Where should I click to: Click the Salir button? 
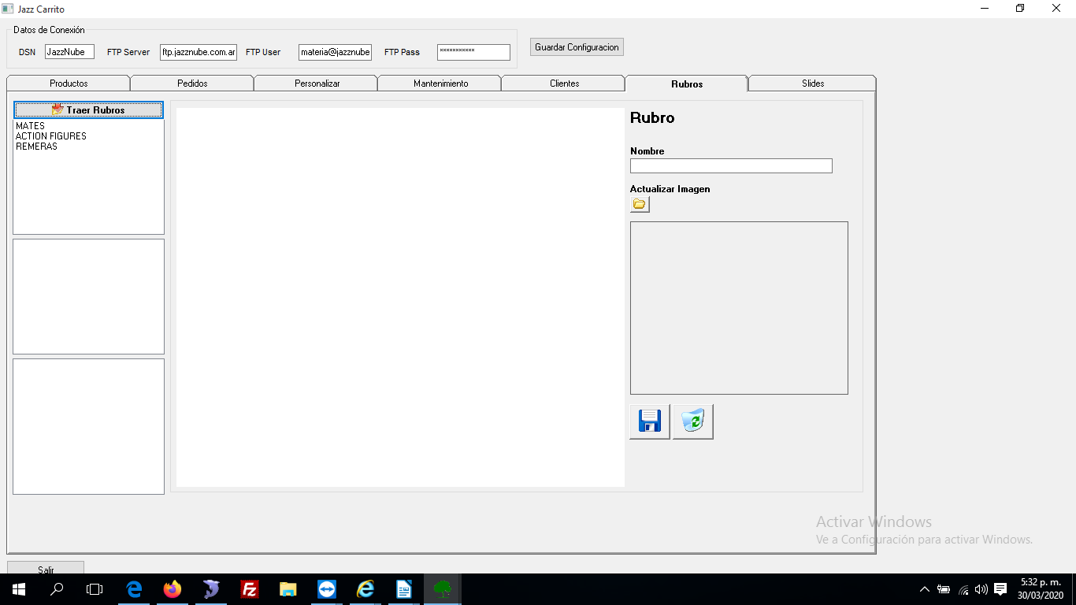(46, 569)
